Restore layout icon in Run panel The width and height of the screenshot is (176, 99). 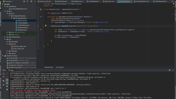point(4,81)
